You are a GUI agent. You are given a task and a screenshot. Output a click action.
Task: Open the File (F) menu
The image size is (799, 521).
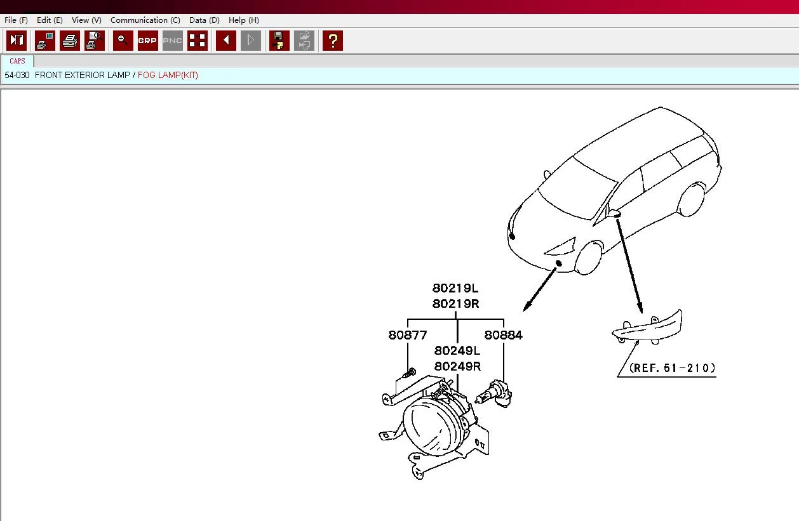click(x=17, y=20)
